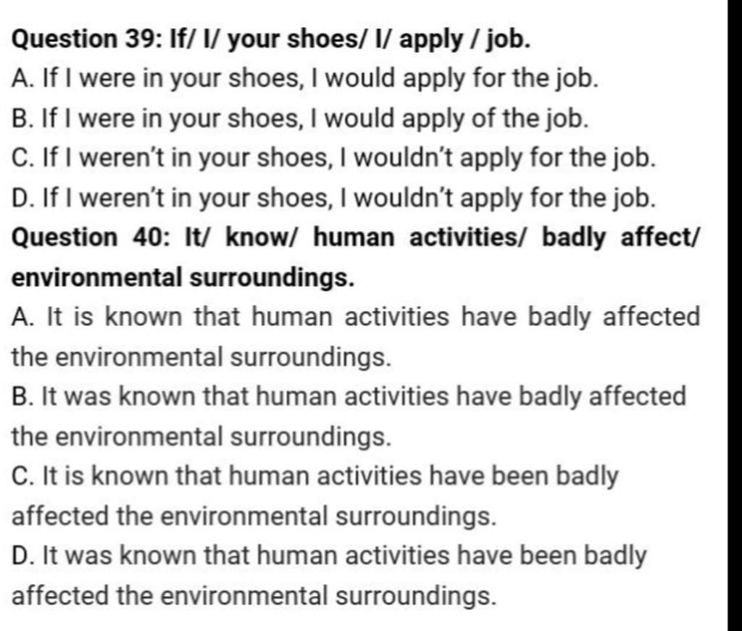Click last line of option D in Question 40
The height and width of the screenshot is (631, 742).
pos(254,596)
